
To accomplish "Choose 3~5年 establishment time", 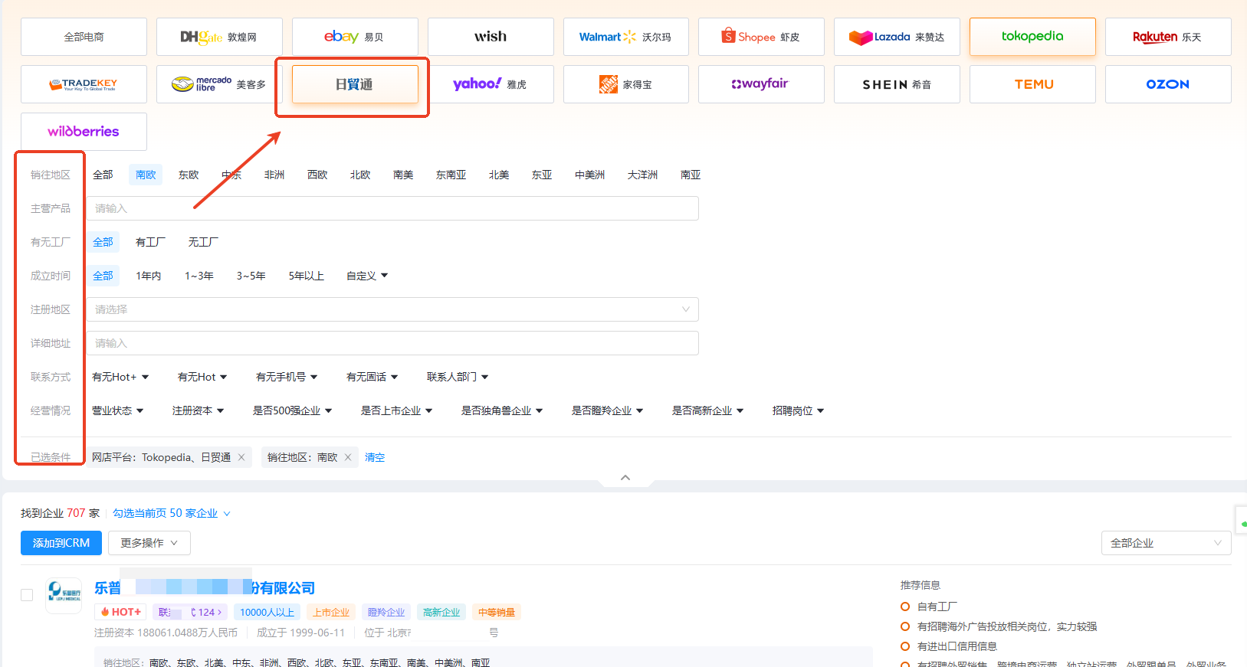I will point(251,276).
